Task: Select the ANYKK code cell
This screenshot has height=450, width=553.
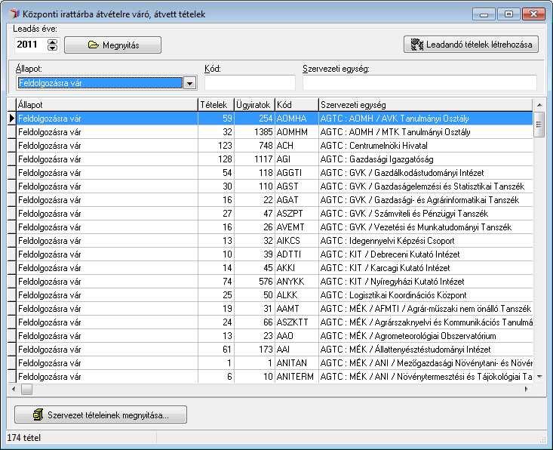Action: (x=296, y=282)
